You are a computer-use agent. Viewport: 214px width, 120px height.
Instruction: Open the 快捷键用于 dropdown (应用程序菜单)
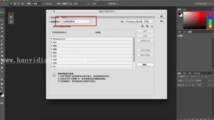click(x=76, y=22)
